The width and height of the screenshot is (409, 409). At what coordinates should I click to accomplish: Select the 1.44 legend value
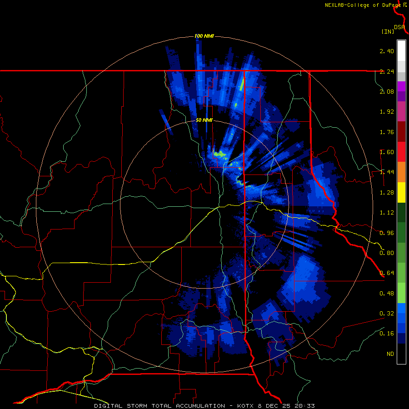coord(387,172)
